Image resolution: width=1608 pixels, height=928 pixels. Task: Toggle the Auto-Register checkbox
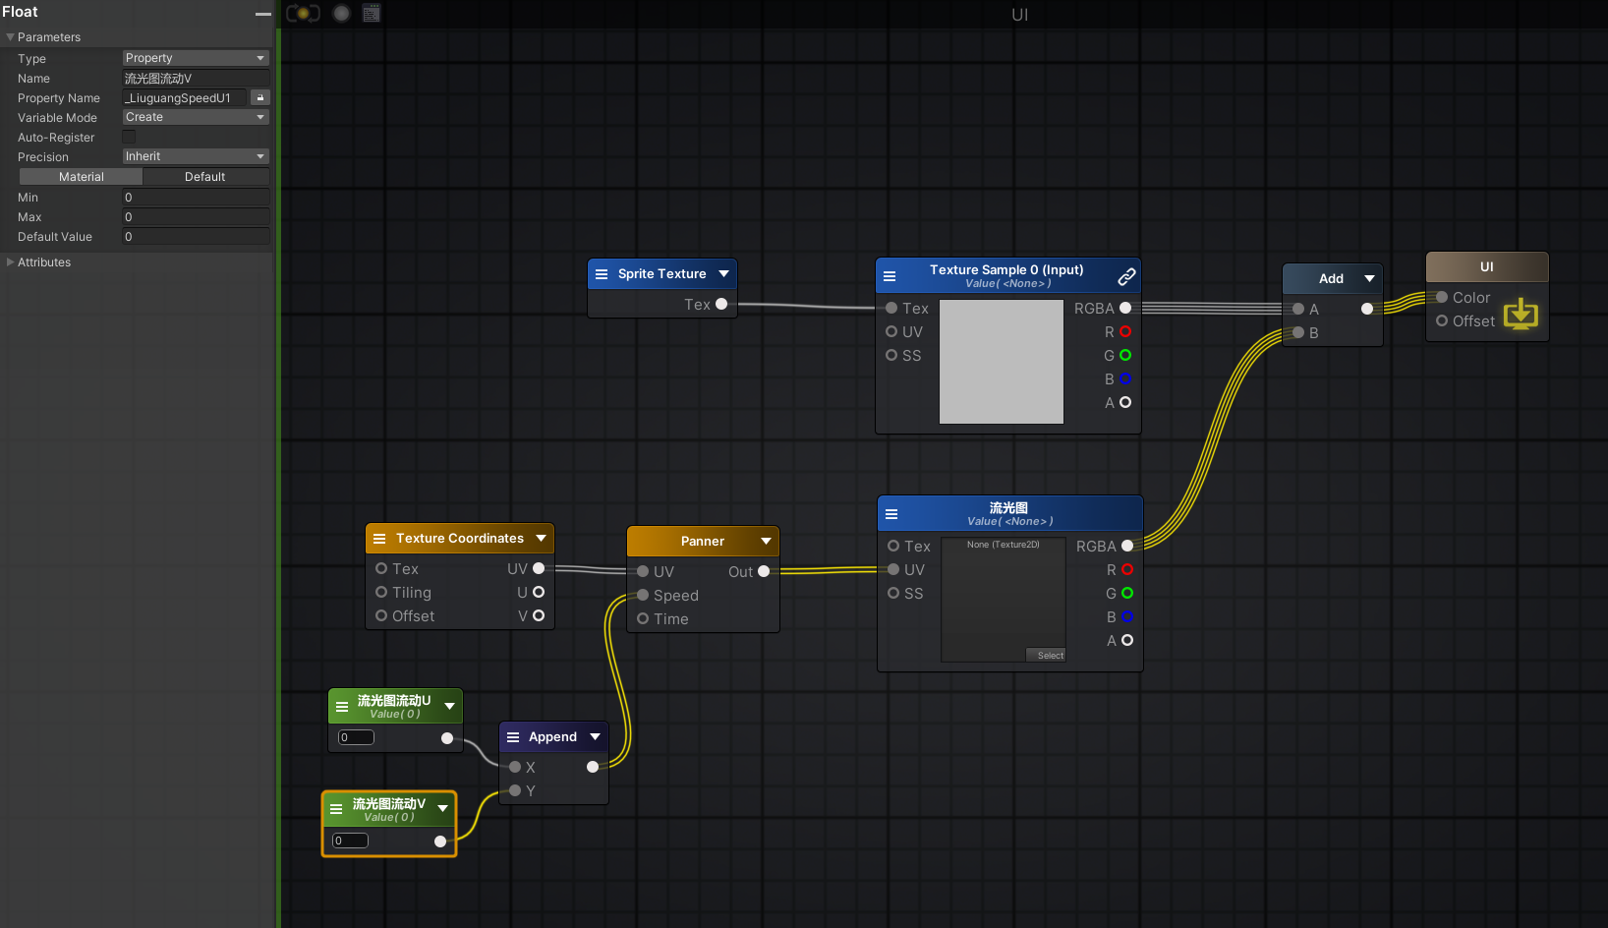pos(129,137)
